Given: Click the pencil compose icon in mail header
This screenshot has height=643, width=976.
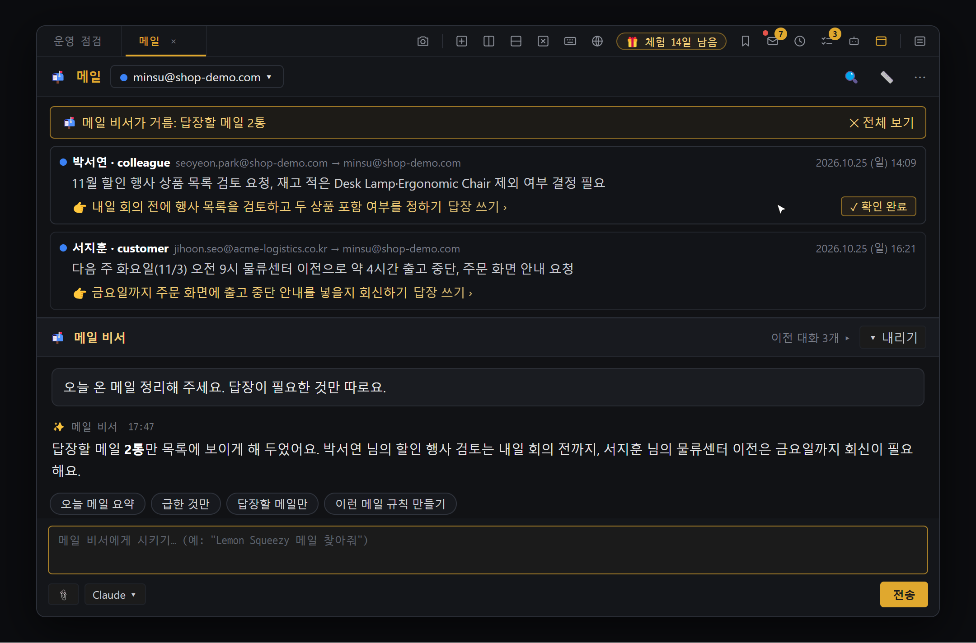Looking at the screenshot, I should point(887,77).
